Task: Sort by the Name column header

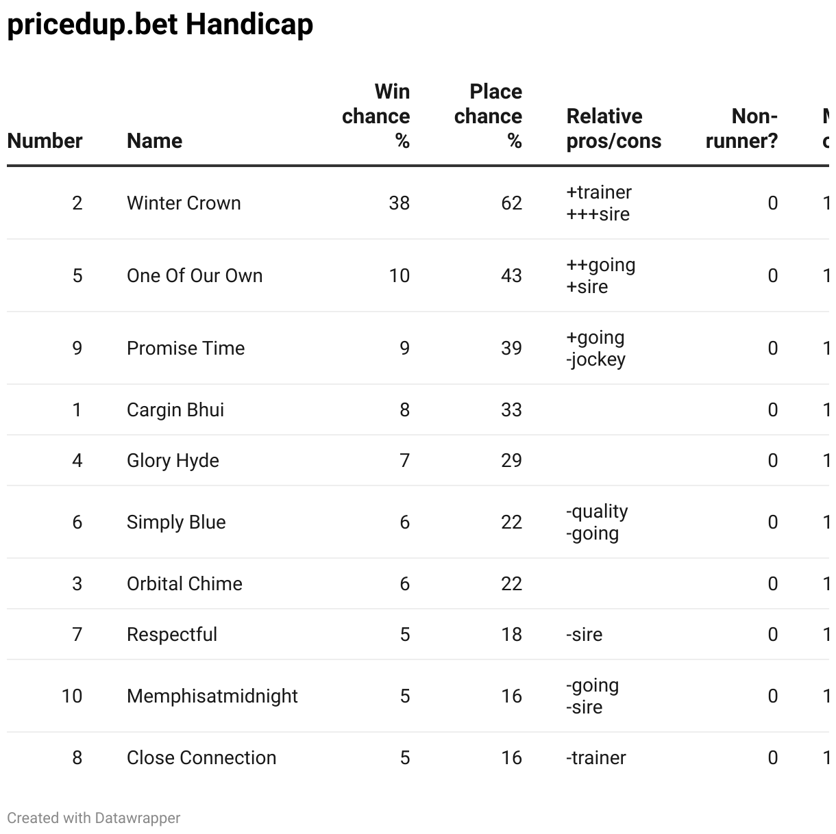Action: click(x=154, y=141)
